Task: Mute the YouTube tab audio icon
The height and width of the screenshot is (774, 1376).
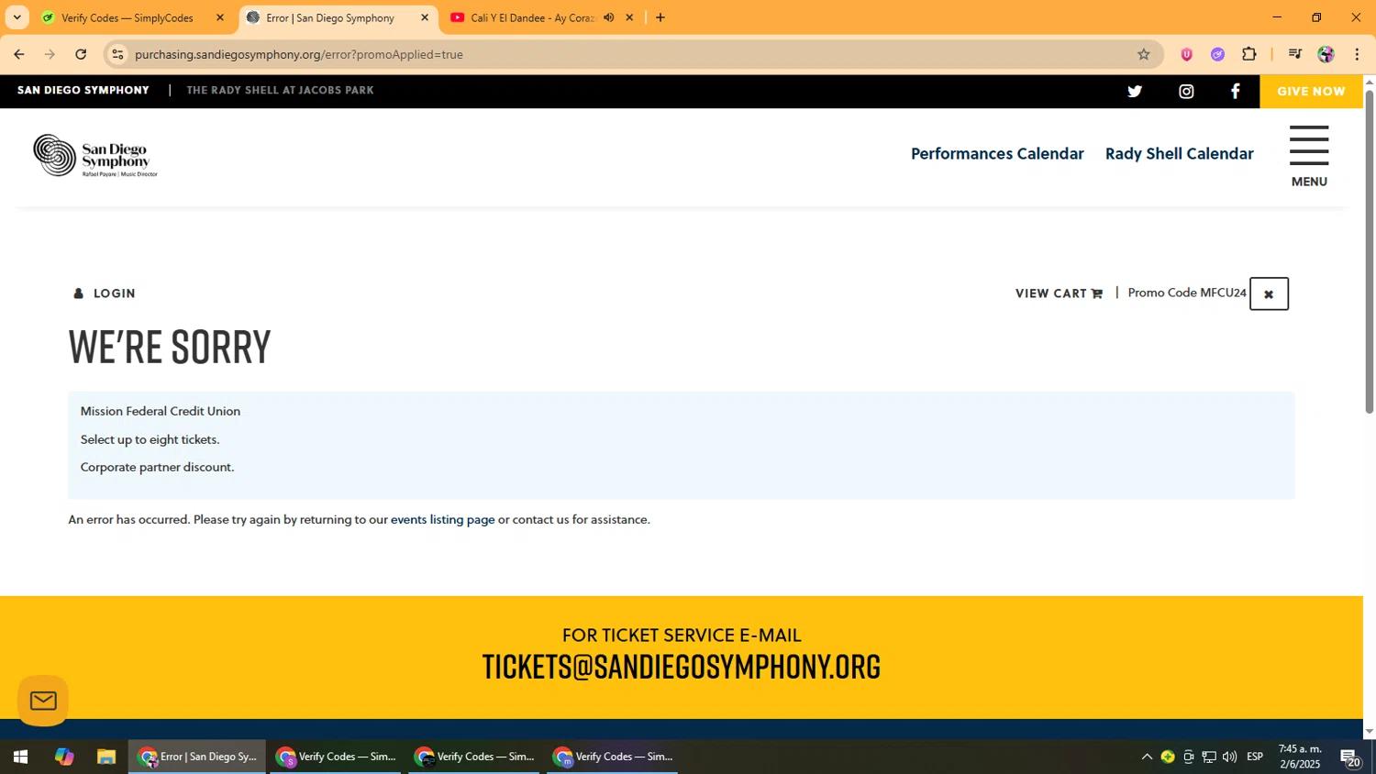Action: [608, 17]
